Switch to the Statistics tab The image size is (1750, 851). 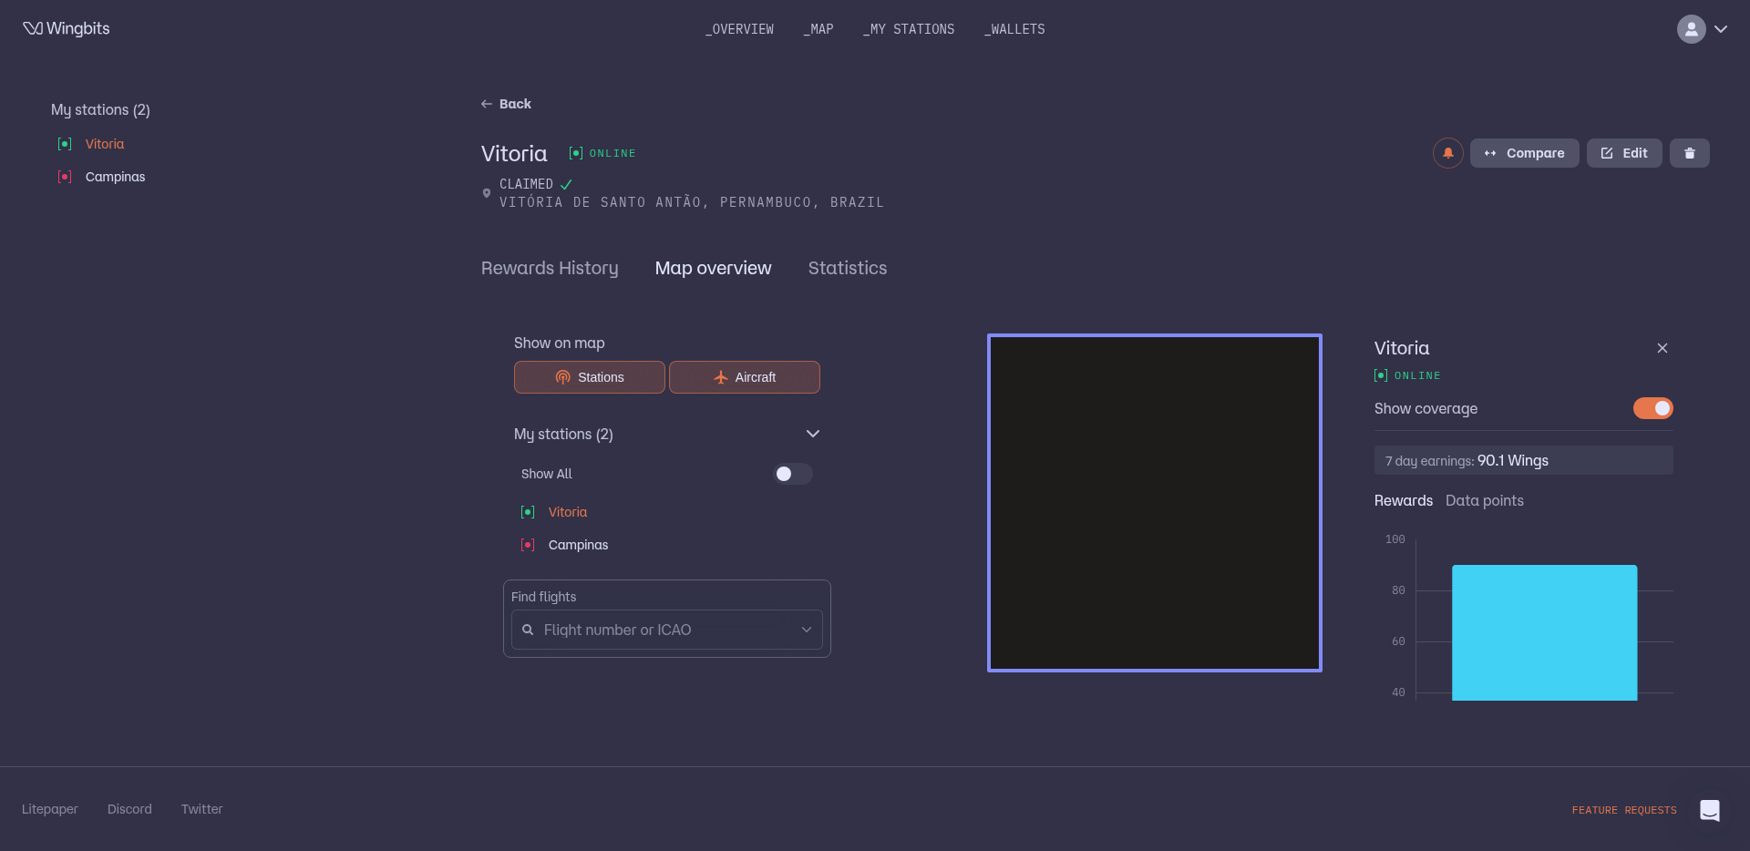(x=847, y=268)
